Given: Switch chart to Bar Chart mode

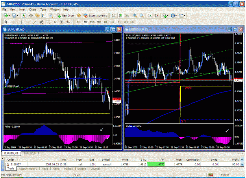Looking at the screenshot, I should pyautogui.click(x=114, y=15).
